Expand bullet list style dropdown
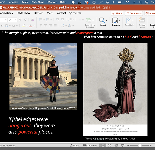This screenshot has height=150, width=155. pyautogui.click(x=44, y=20)
